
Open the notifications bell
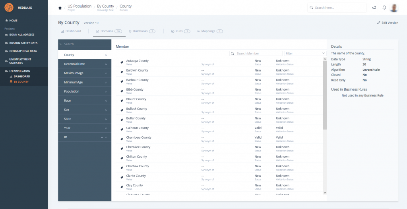pos(384,8)
